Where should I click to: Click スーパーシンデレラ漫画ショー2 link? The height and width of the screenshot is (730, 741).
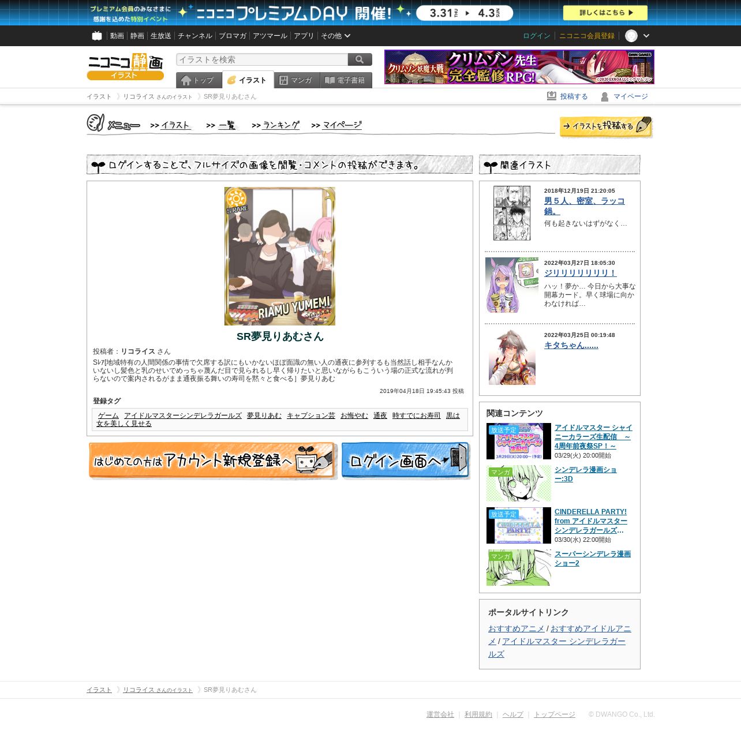[593, 559]
